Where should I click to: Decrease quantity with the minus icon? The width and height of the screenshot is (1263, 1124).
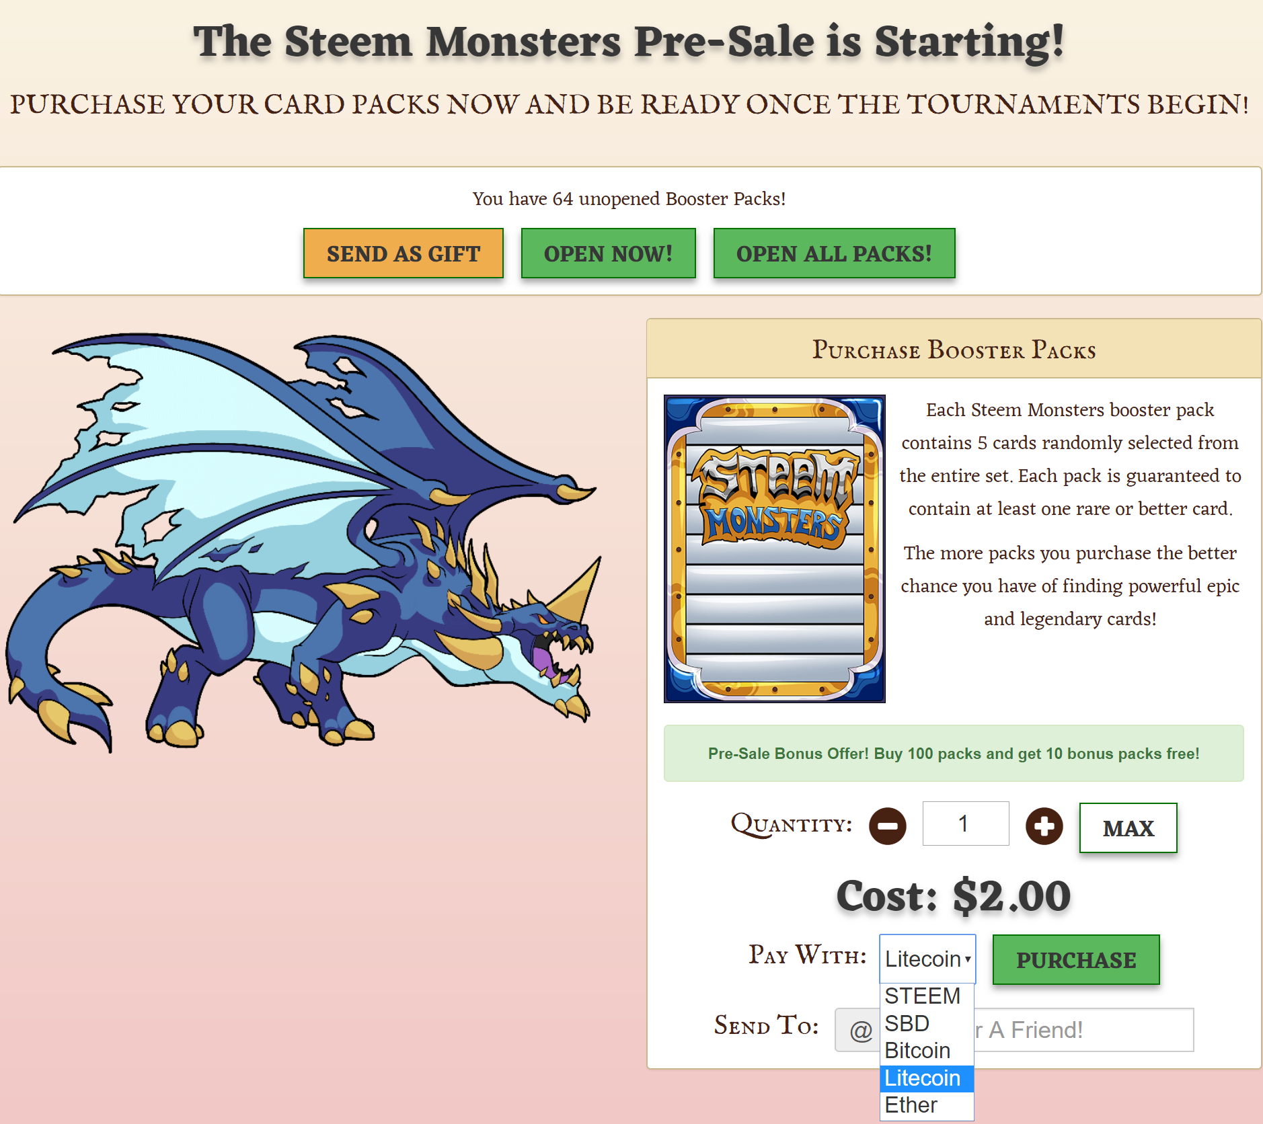(x=887, y=826)
